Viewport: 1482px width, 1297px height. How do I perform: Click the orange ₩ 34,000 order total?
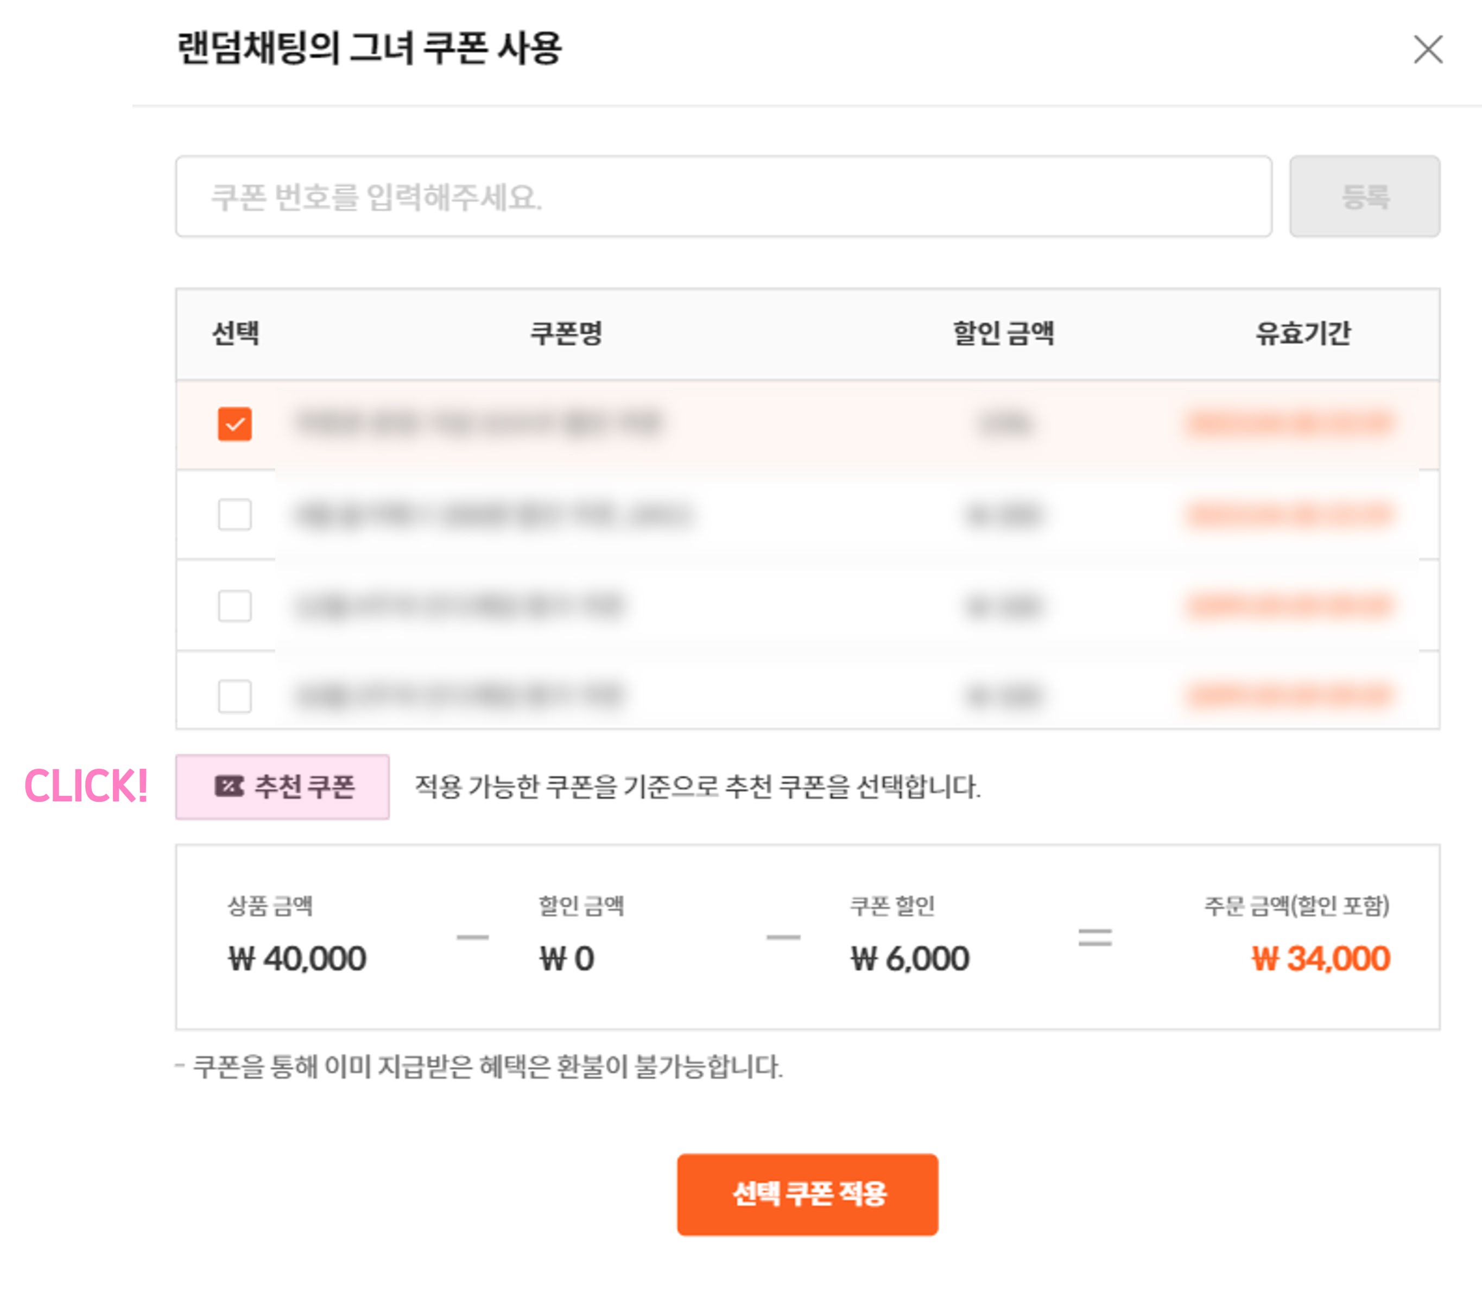pyautogui.click(x=1321, y=959)
